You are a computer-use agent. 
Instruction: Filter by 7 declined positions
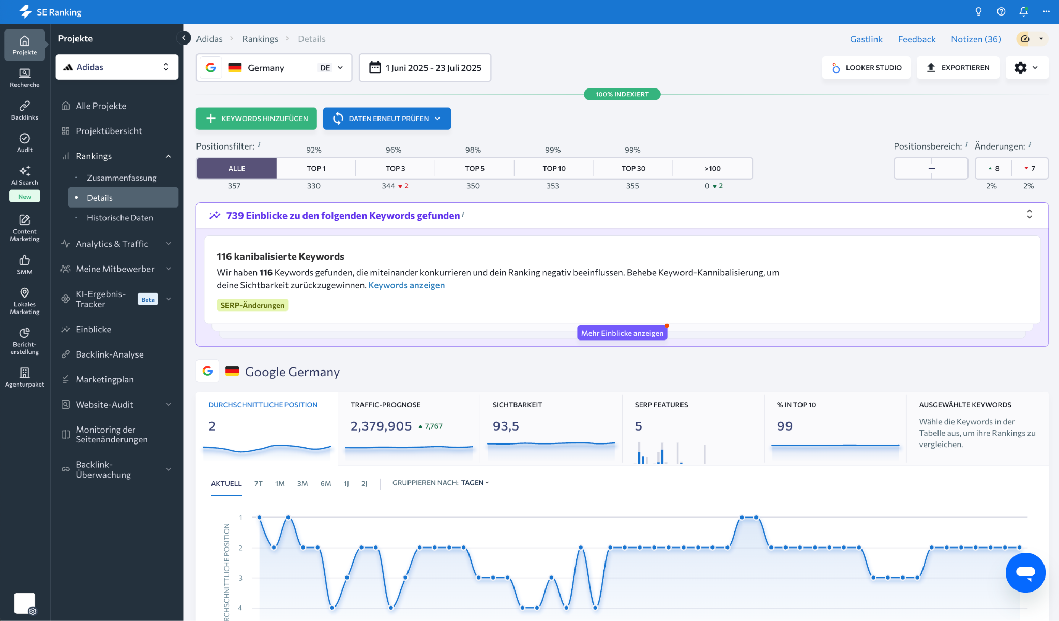pos(1030,168)
